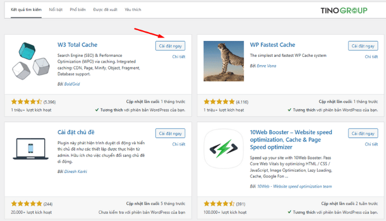Click Cài đặt ngay for 10Web Booster

[x=363, y=134]
